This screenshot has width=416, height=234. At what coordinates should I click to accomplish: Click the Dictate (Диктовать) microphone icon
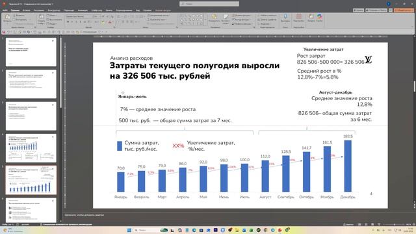[285, 17]
